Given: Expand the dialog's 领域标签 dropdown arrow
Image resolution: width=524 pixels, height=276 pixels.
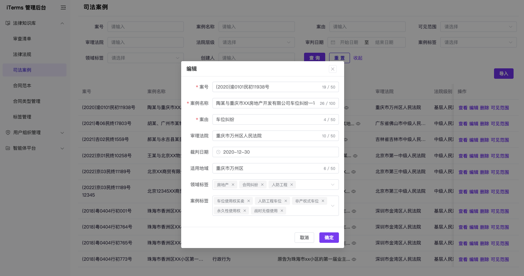Looking at the screenshot, I should pos(333,185).
